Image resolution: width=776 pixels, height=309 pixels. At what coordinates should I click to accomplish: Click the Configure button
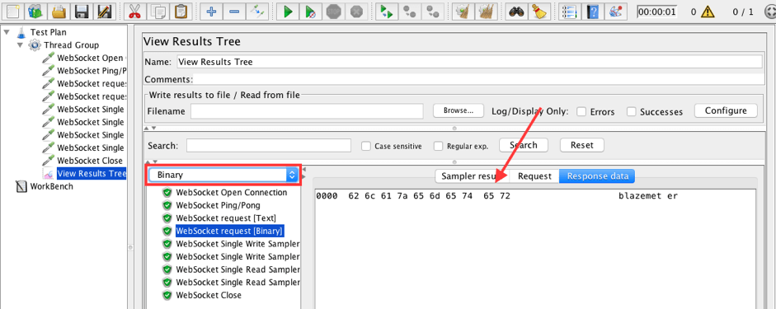pos(726,110)
